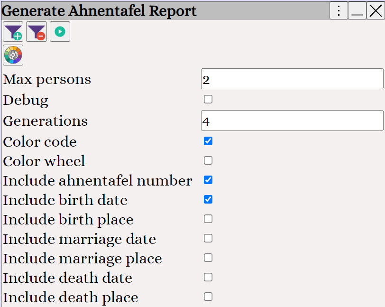
Task: Disable Include ahnentafel number checkbox
Action: pyautogui.click(x=208, y=180)
